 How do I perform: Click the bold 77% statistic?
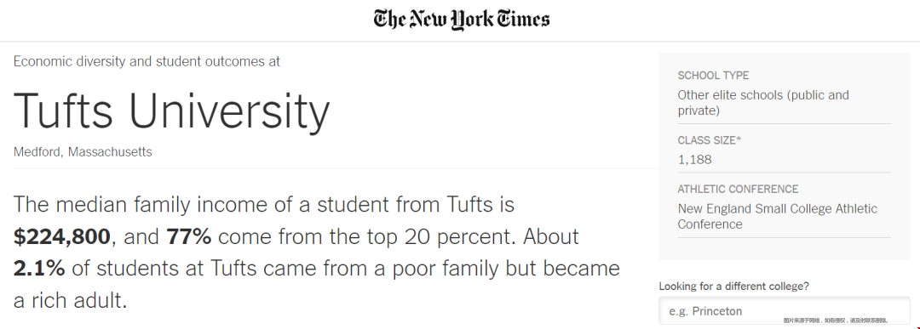coord(189,236)
